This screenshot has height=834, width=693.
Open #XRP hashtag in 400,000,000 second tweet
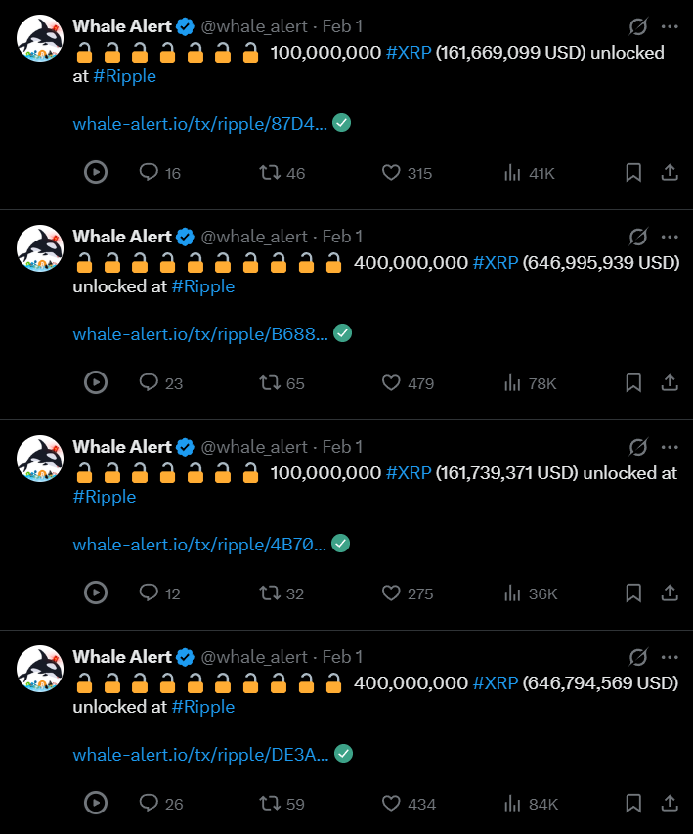[496, 263]
